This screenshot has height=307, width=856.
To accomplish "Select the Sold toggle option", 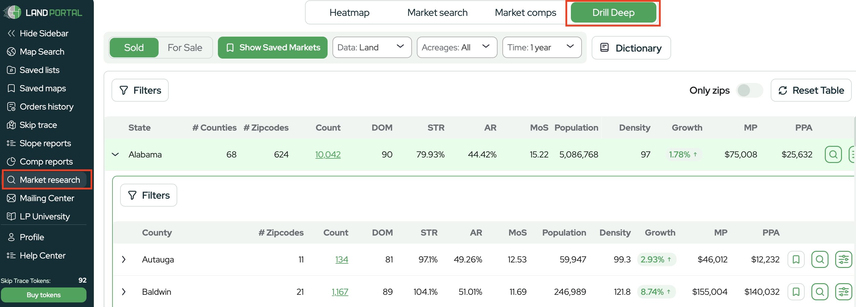I will click(x=134, y=48).
